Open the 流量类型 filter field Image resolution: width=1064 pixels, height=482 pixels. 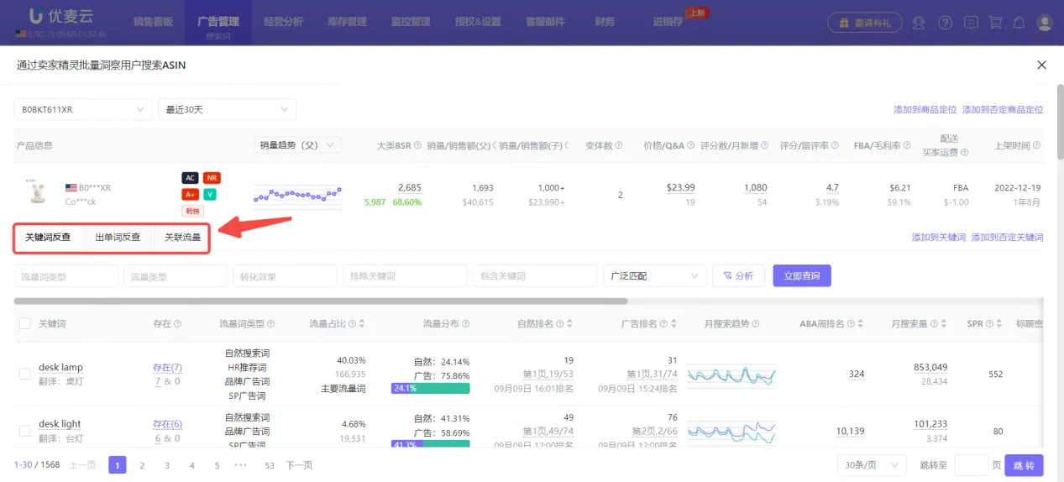[x=176, y=275]
